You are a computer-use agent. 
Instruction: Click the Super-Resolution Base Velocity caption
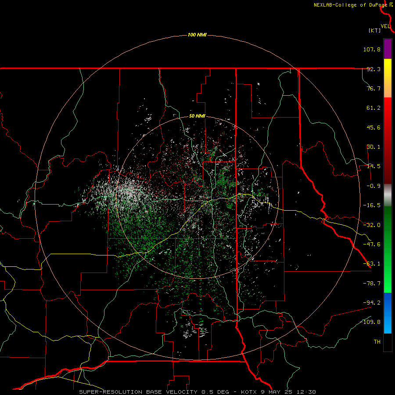(197, 392)
